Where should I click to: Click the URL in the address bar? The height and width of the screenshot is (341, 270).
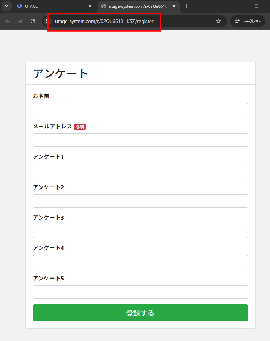point(104,21)
